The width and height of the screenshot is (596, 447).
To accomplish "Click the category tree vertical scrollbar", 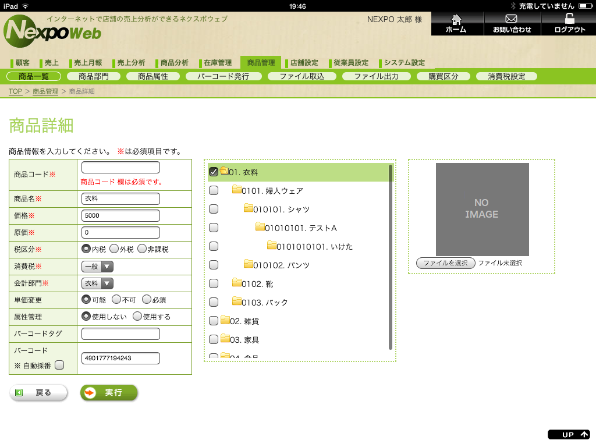I will pos(391,257).
